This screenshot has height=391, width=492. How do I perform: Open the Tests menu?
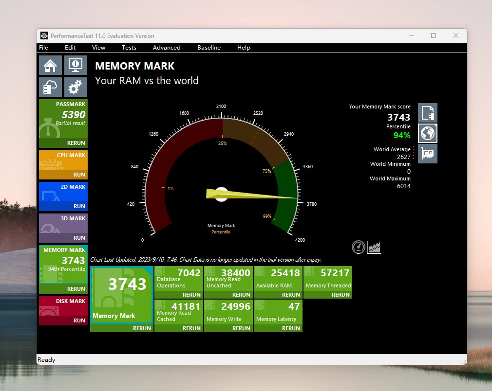pos(129,48)
